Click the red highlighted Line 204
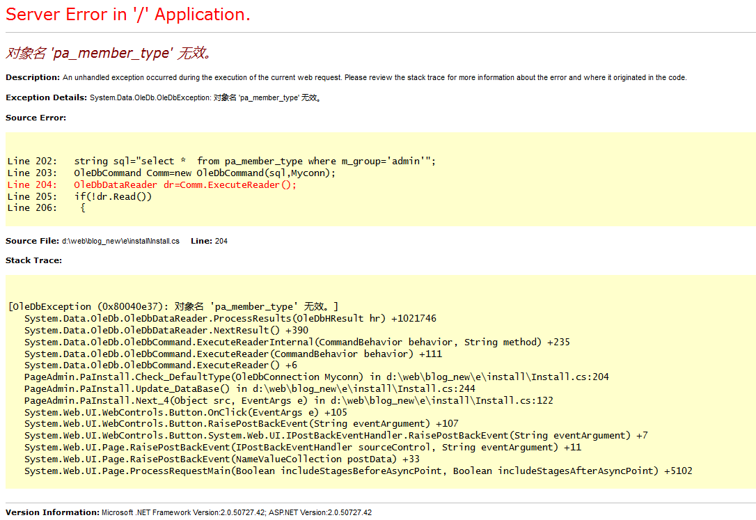The width and height of the screenshot is (756, 520). click(x=152, y=184)
